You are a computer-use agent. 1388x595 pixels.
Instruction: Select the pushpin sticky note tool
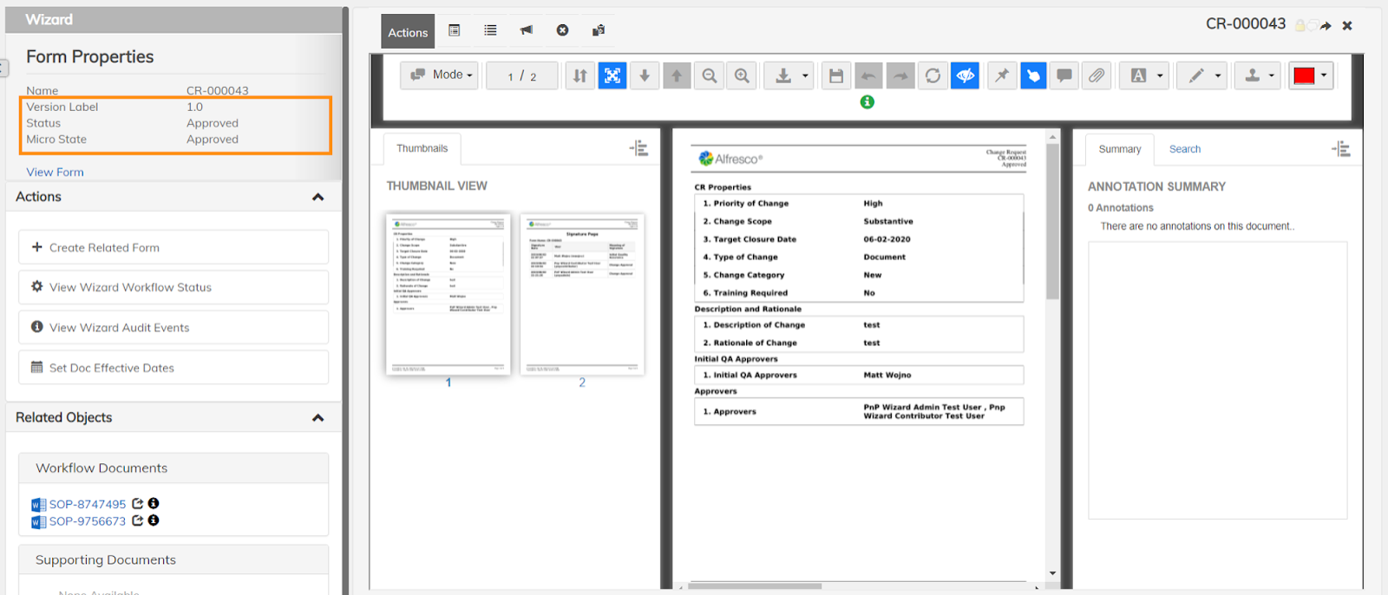1001,75
